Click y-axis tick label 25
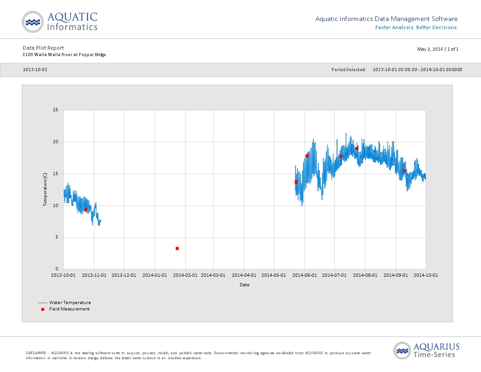This screenshot has width=481, height=372. pos(56,109)
